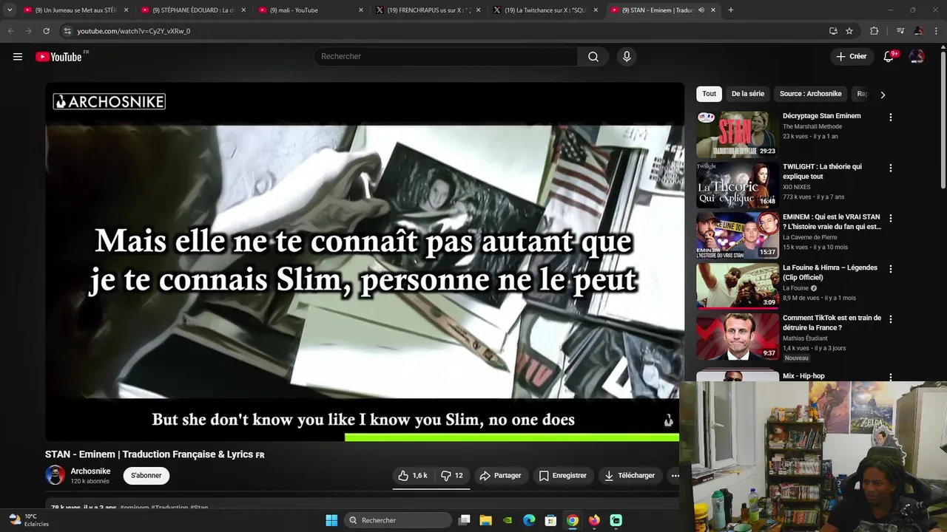Open the tab search dropdown arrow

tap(10, 10)
